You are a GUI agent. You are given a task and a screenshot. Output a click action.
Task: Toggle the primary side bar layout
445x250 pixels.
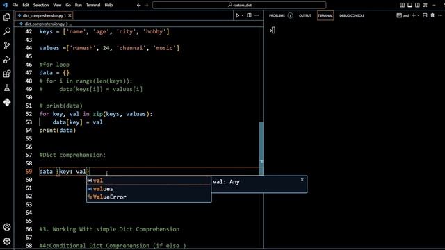coord(402,5)
